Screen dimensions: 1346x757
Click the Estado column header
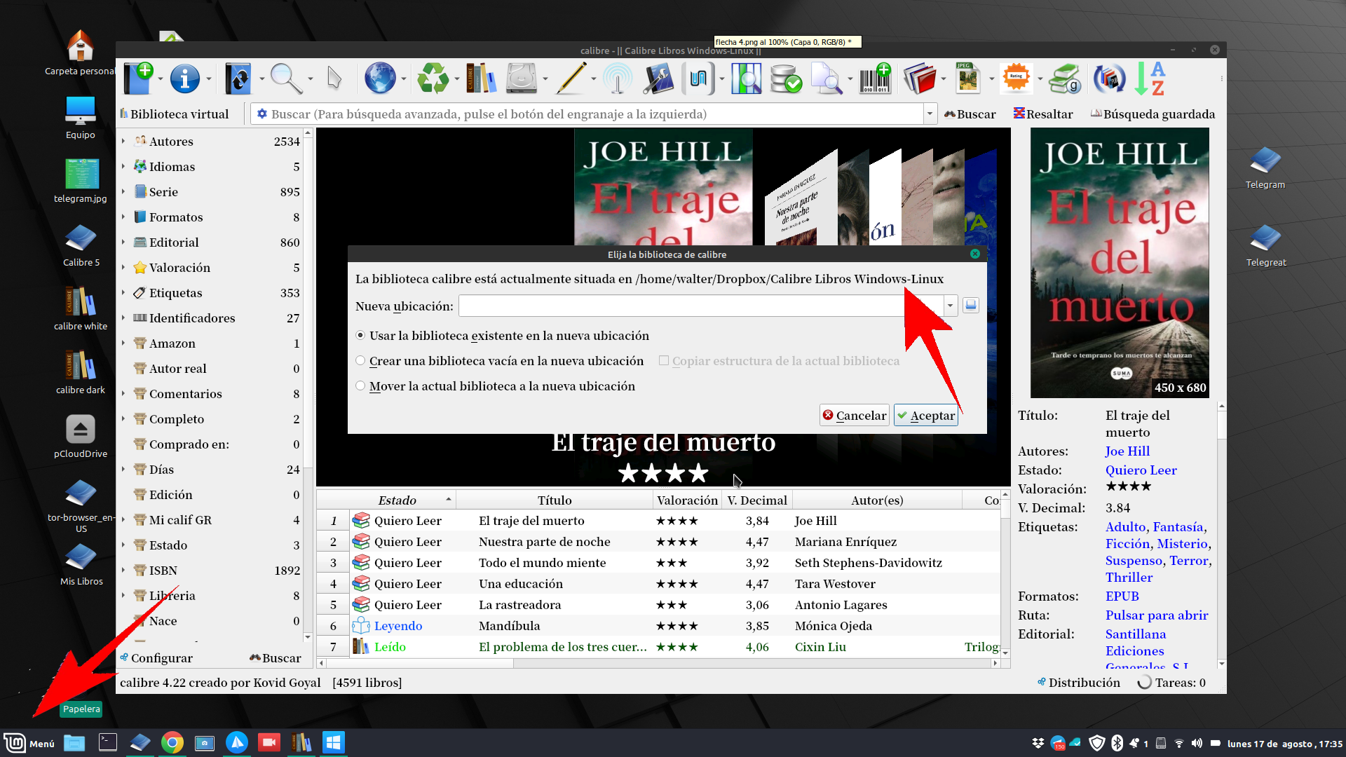click(397, 500)
